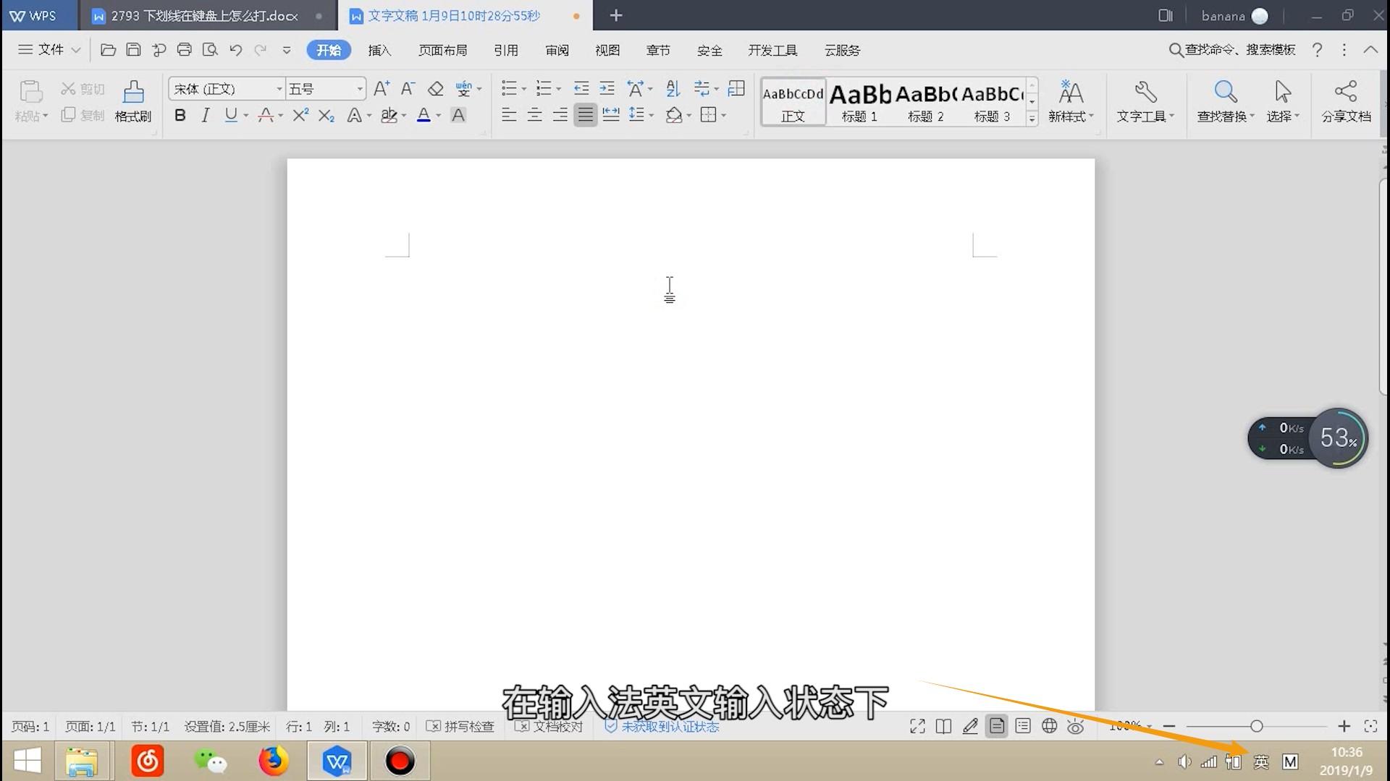Click the clear formatting eraser icon
1390x781 pixels.
point(435,89)
